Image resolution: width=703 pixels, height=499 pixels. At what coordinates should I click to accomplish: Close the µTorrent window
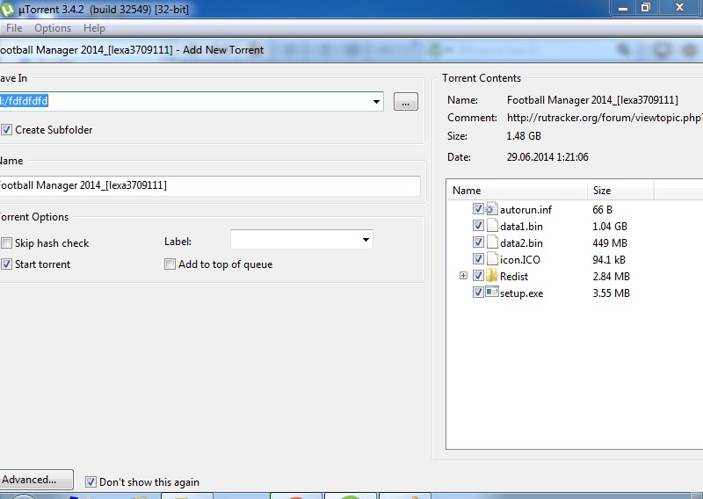679,7
